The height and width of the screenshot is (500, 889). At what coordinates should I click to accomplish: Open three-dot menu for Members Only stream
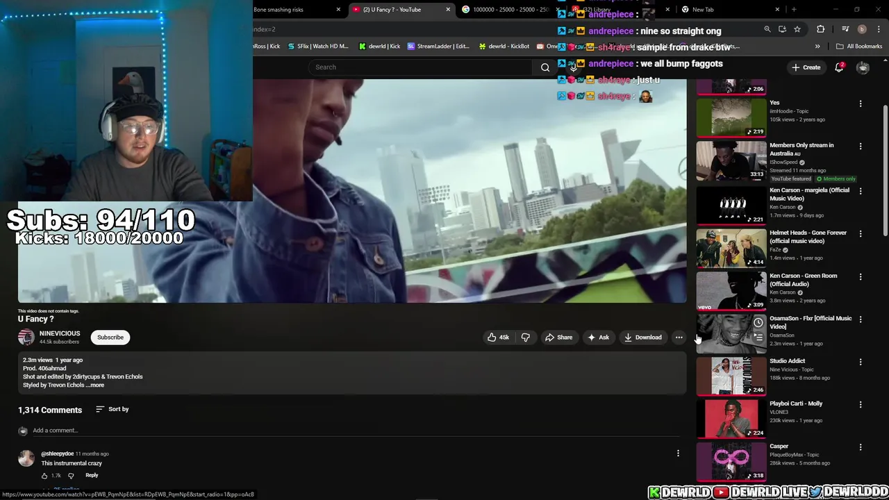[861, 147]
